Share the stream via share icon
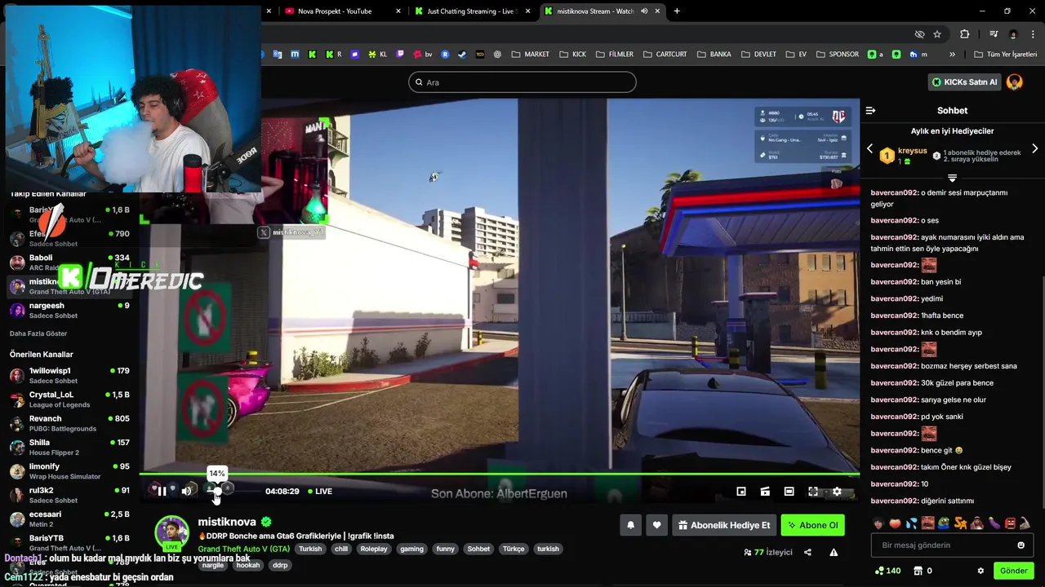The width and height of the screenshot is (1045, 587). click(807, 552)
